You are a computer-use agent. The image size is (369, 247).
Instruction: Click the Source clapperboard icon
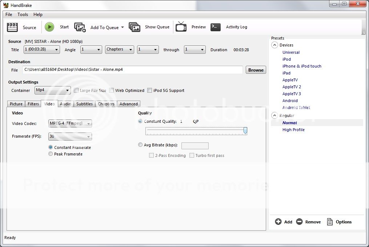click(13, 27)
